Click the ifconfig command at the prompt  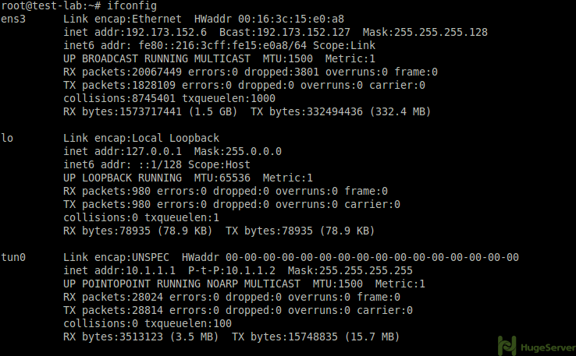click(132, 6)
